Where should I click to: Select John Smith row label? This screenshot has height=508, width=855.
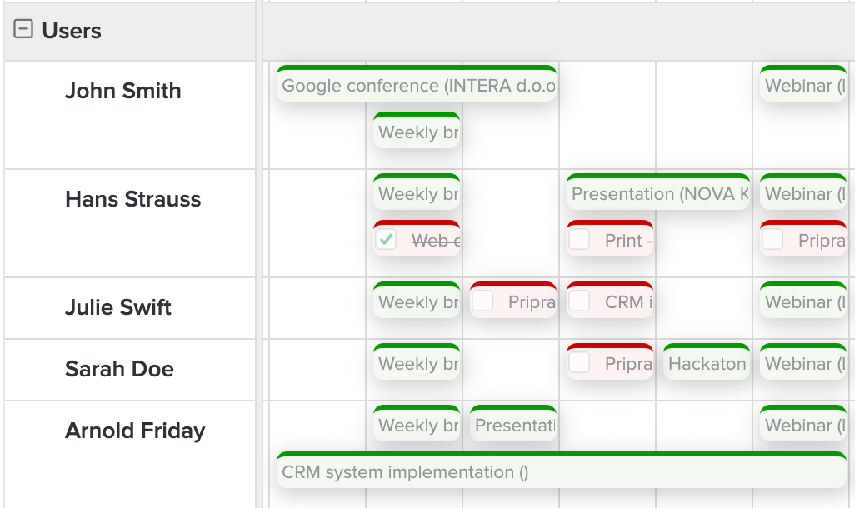point(122,91)
